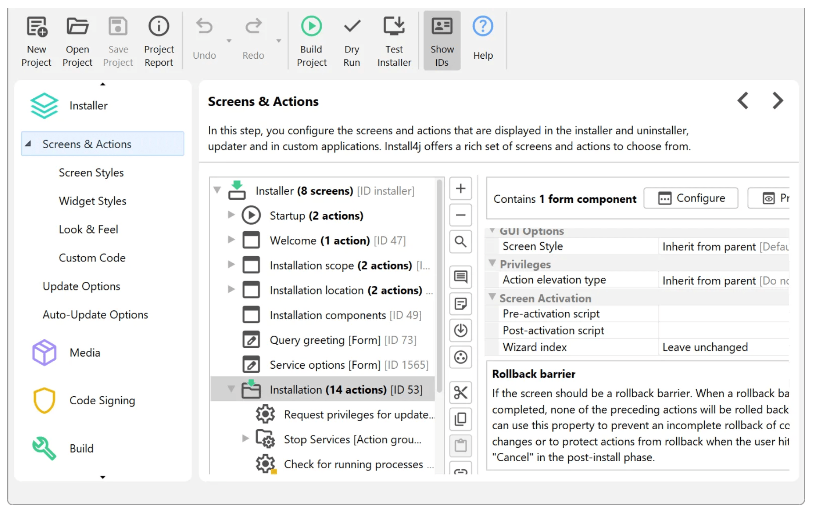
Task: Edit Screen Style value field
Action: point(724,246)
